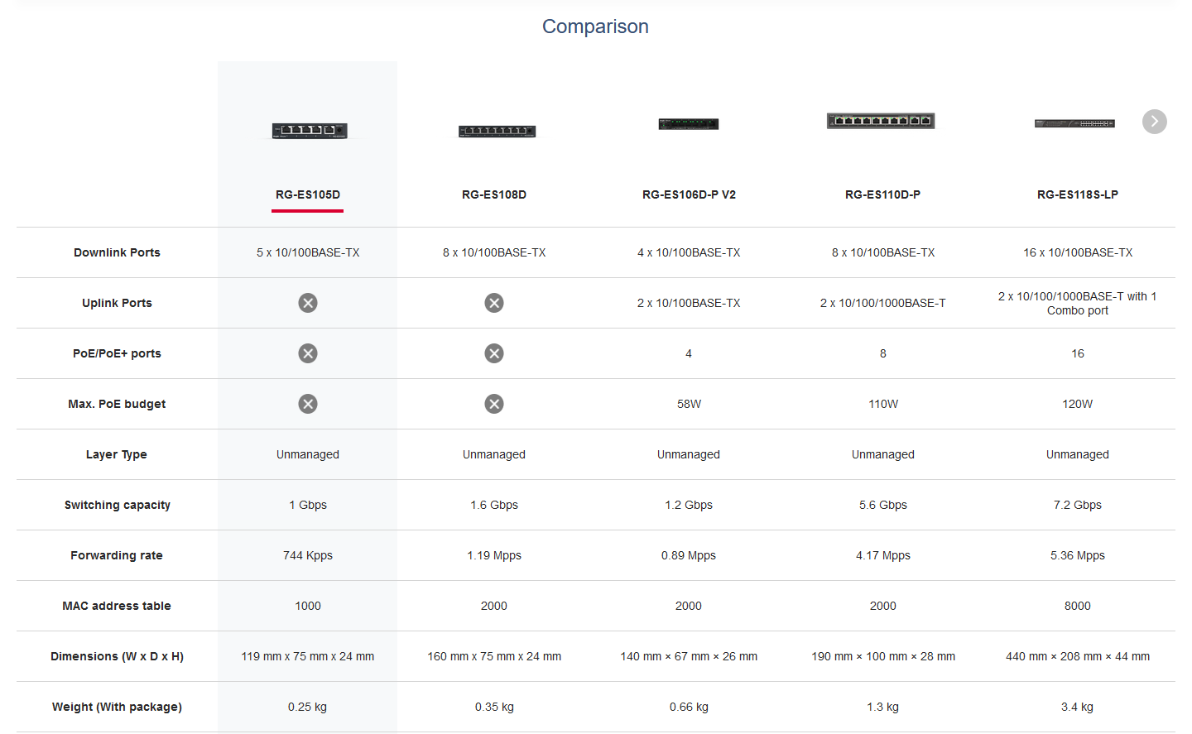1192x734 pixels.
Task: Click the X icon for RG-ES105D PoE/PoE+ ports
Action: coord(308,353)
